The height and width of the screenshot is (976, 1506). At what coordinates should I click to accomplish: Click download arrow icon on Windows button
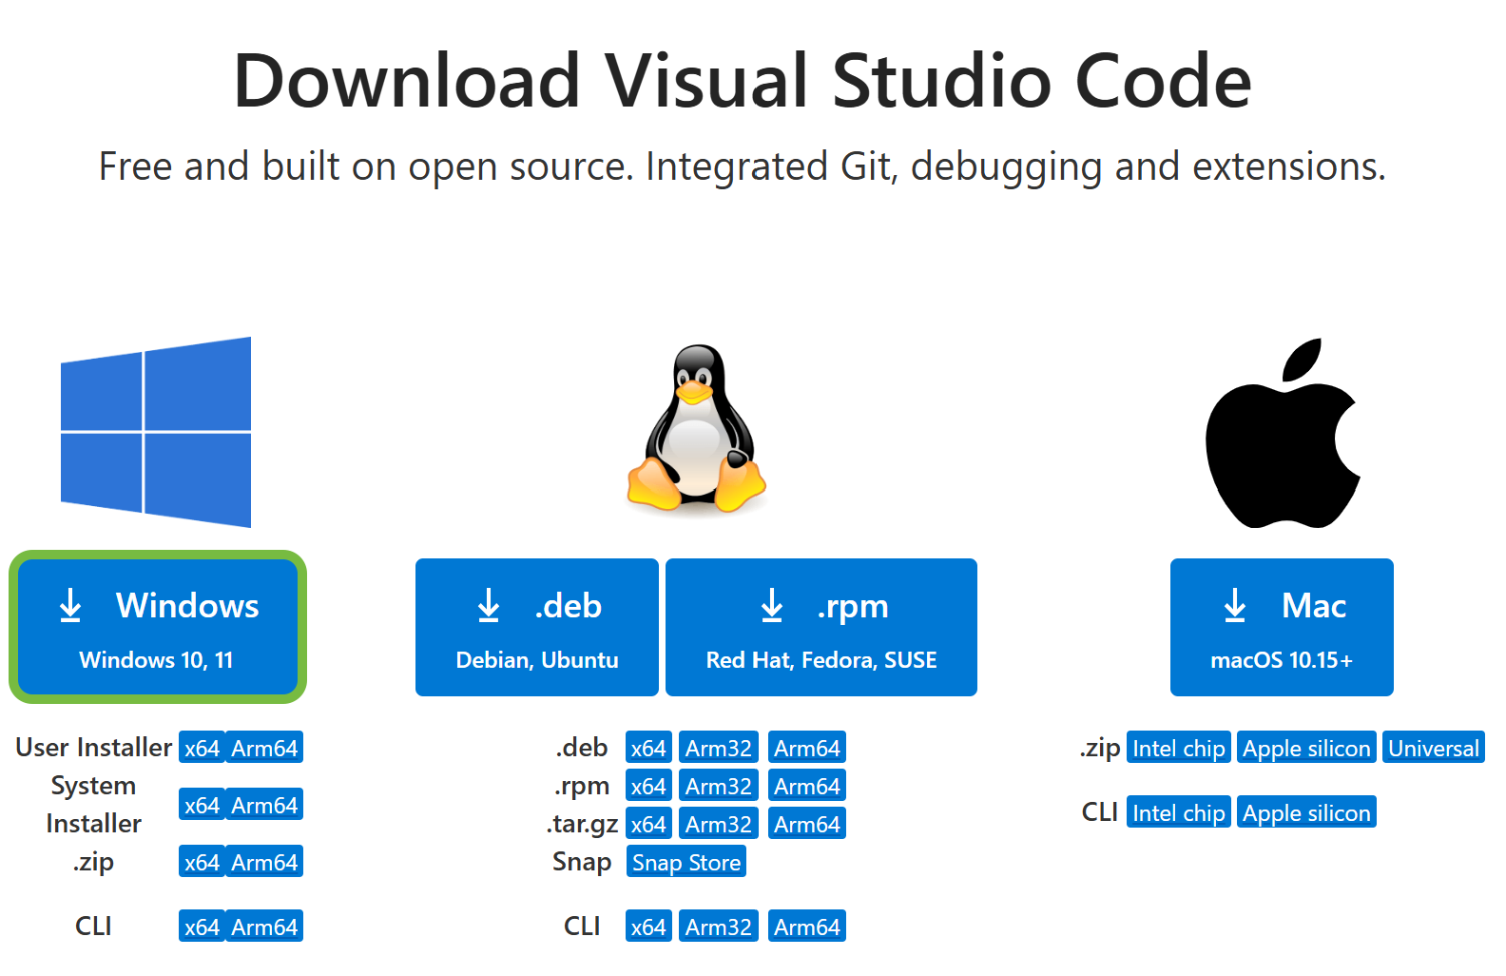tap(70, 605)
